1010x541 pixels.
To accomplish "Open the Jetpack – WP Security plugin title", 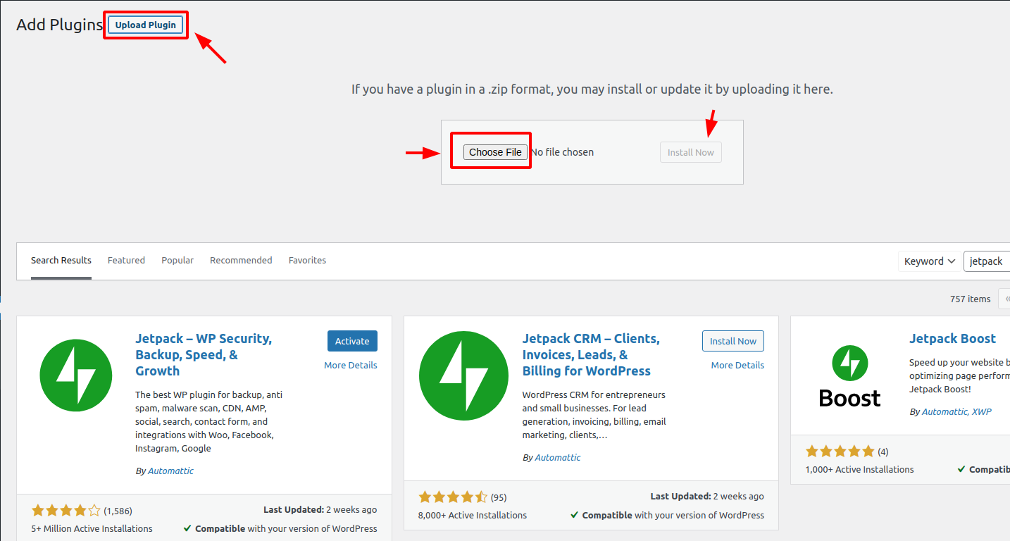I will click(x=204, y=354).
